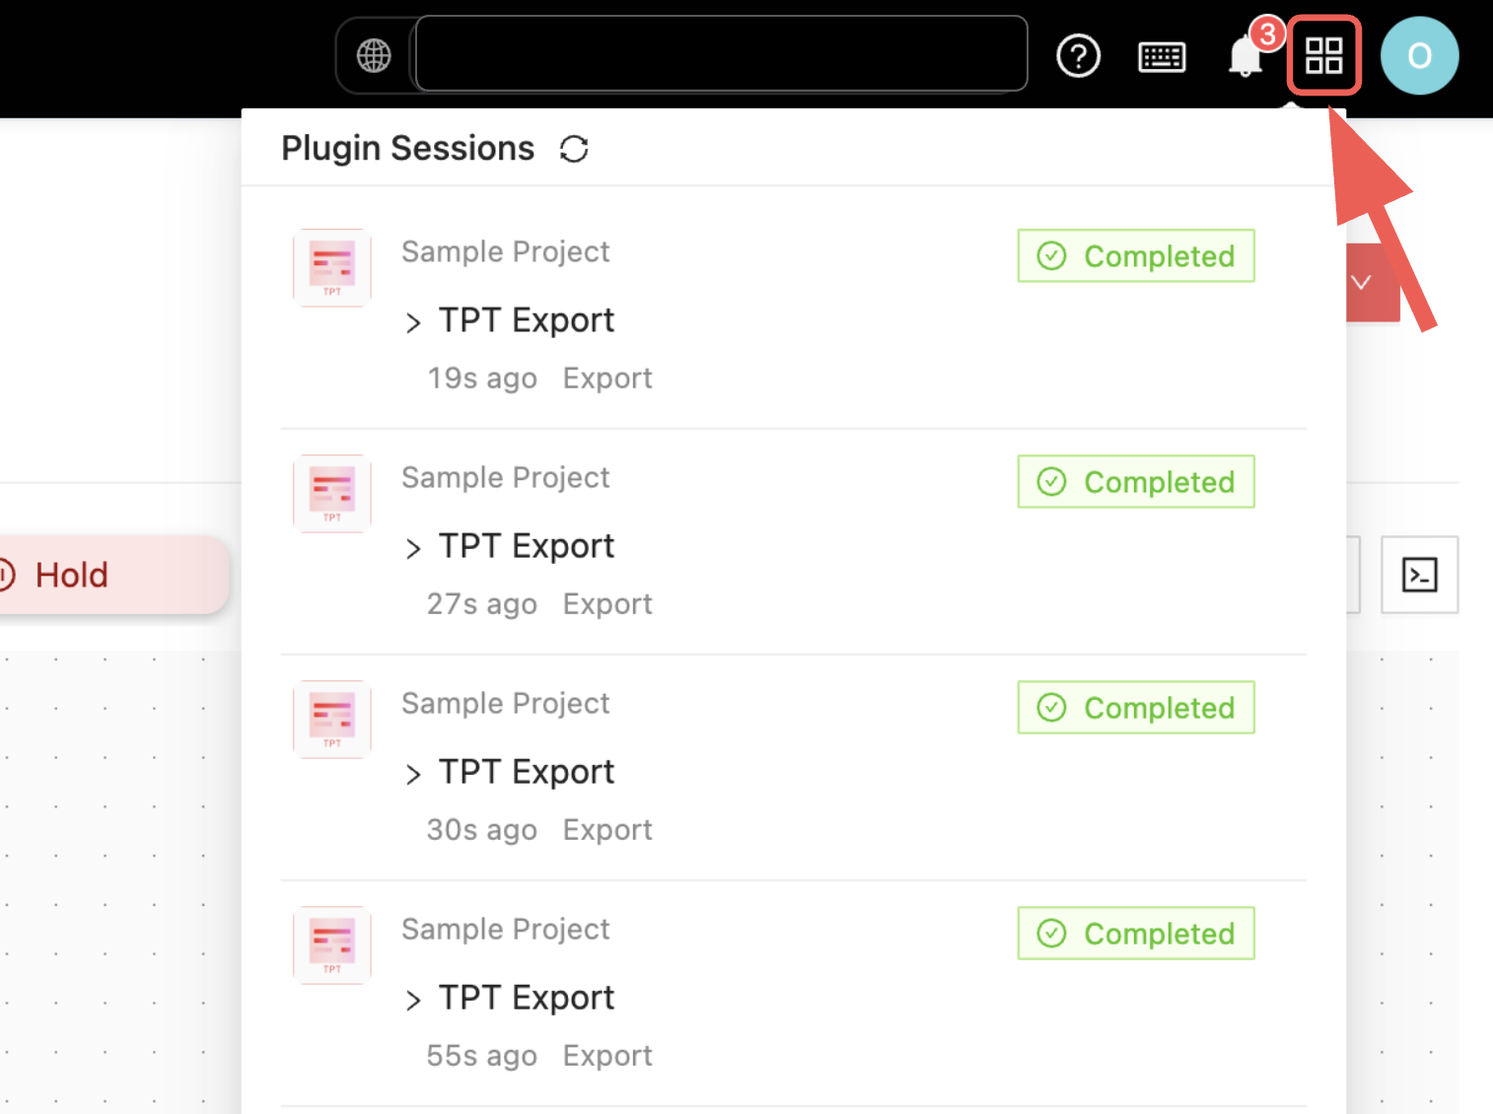This screenshot has height=1114, width=1493.
Task: Open the user avatar labeled O
Action: coord(1419,56)
